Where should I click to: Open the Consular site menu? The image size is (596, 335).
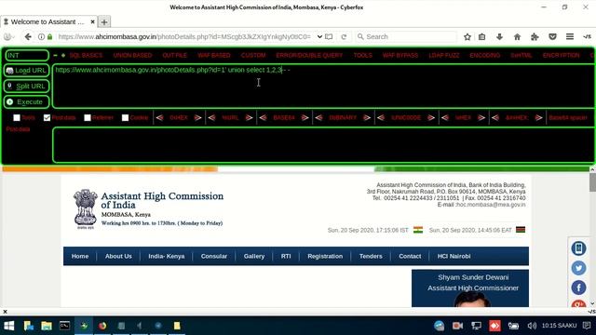tap(213, 257)
